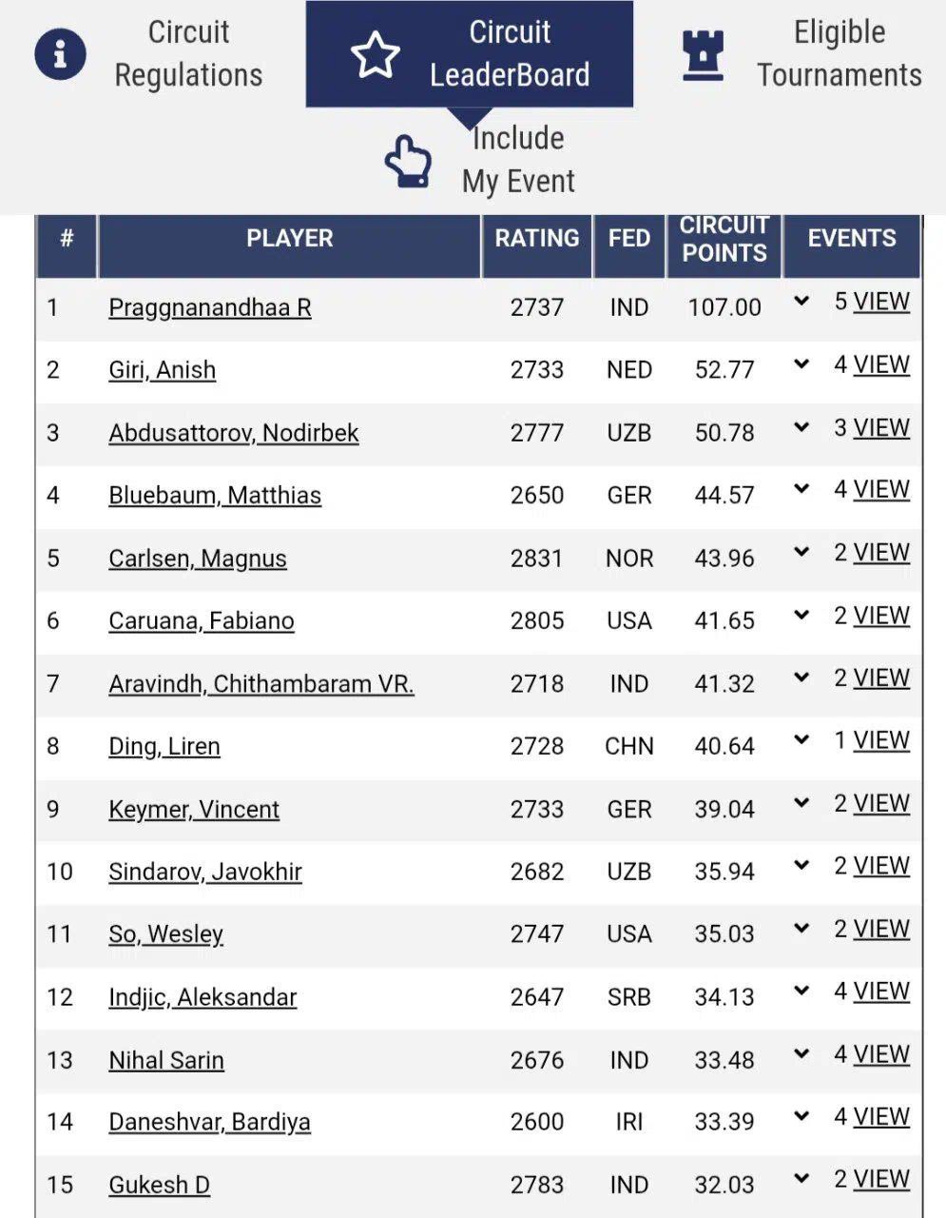
Task: Click the pointing hand Include My Event icon
Action: [408, 161]
